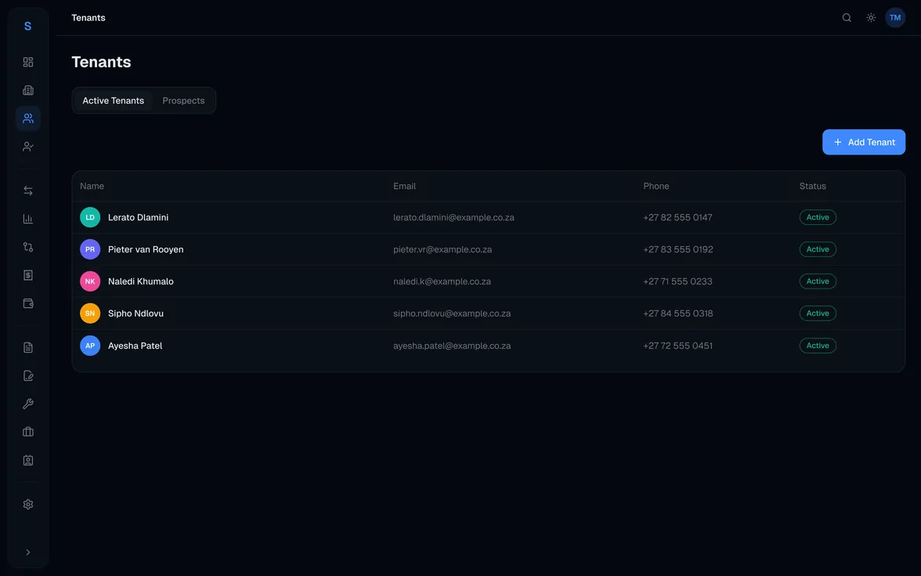The height and width of the screenshot is (576, 921).
Task: Open the branch/workflow icon in sidebar
Action: (x=27, y=247)
